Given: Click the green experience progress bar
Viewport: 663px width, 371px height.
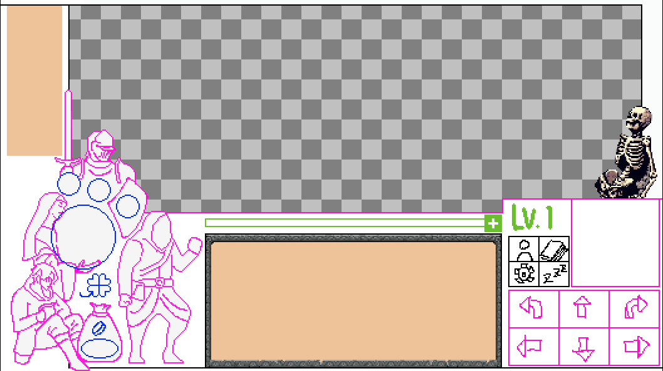Looking at the screenshot, I should coord(345,223).
